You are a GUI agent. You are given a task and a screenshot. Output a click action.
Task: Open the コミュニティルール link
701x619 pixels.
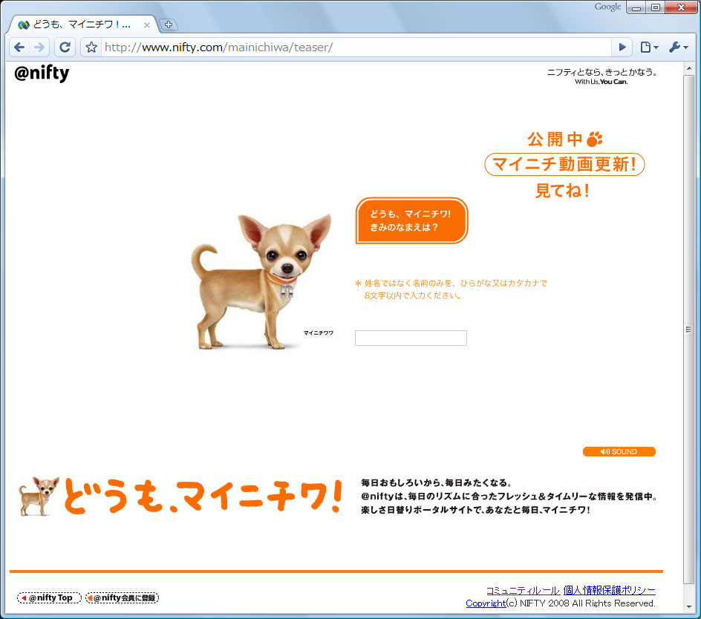point(523,590)
